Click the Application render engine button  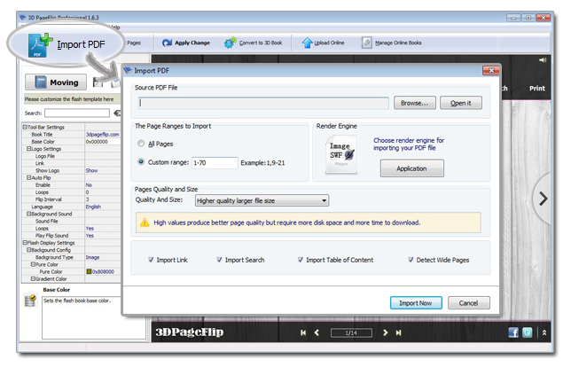point(412,168)
